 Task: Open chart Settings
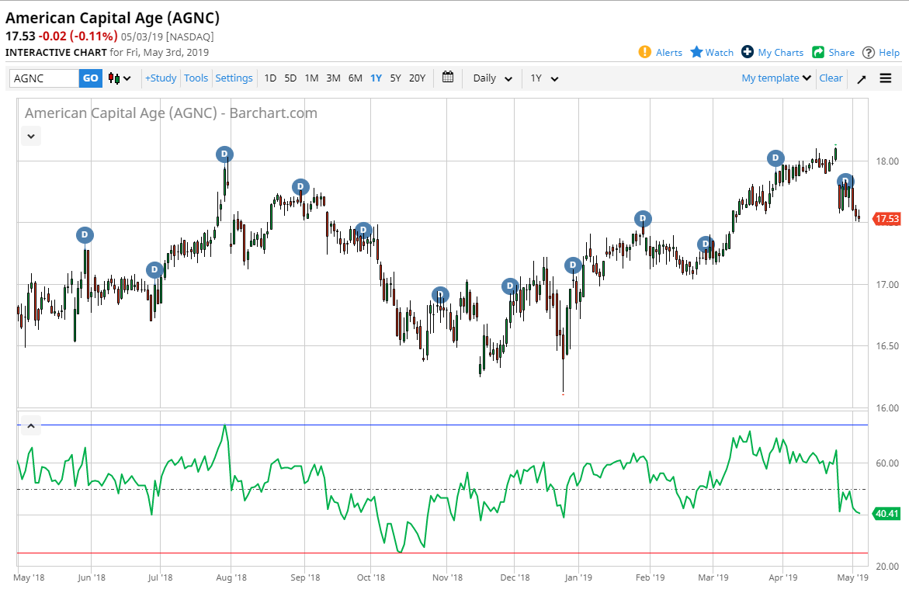pyautogui.click(x=234, y=78)
